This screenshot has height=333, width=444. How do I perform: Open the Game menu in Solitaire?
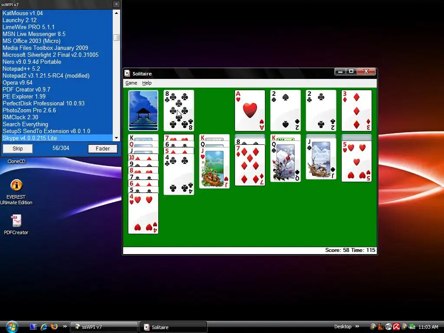coord(131,83)
